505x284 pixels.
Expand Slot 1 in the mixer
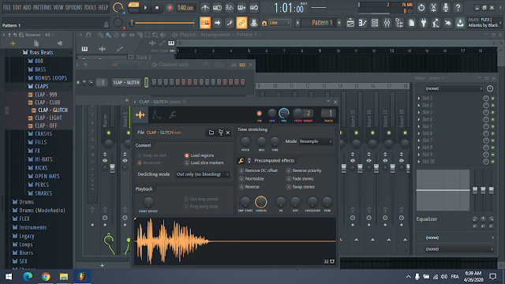419,98
